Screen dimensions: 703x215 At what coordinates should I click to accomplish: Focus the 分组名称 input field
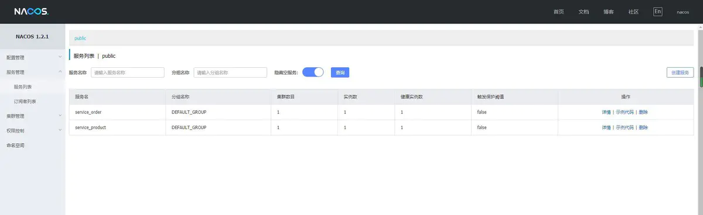(230, 72)
